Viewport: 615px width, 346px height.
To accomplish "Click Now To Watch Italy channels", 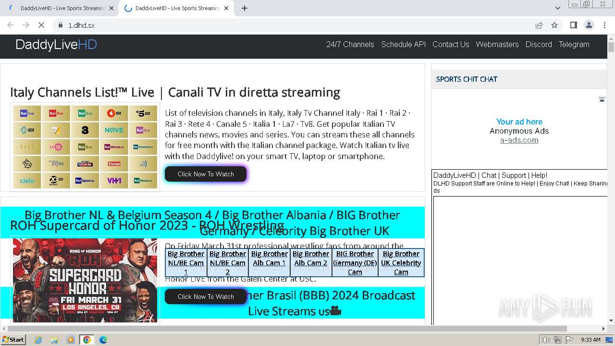I will point(206,174).
